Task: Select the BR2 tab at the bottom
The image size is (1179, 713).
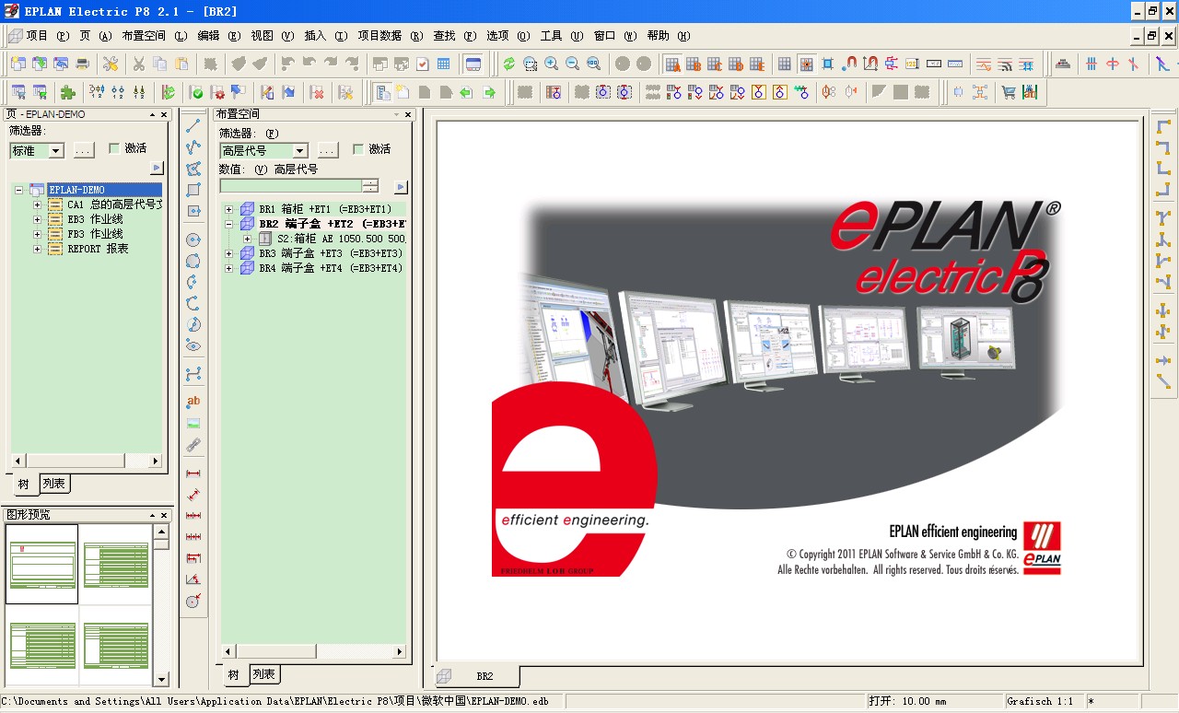Action: [x=477, y=676]
